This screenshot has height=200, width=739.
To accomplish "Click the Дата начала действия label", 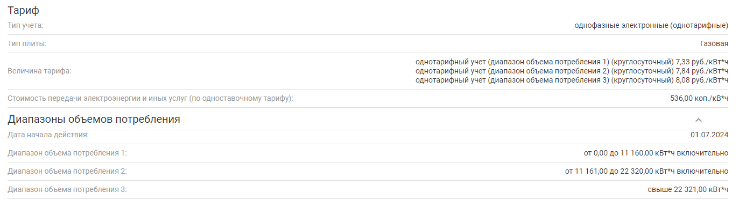I will click(x=48, y=135).
